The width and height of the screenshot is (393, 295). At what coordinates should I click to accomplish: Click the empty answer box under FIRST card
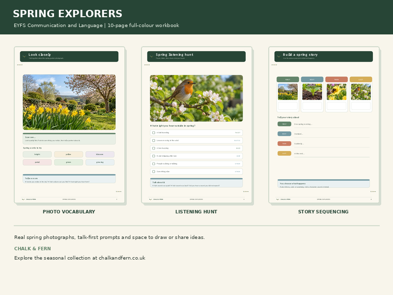(288, 106)
